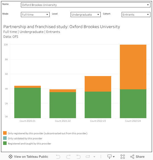The width and height of the screenshot is (153, 160).
Task: Click the small arrow next to the replay icon
Action: coord(94,157)
